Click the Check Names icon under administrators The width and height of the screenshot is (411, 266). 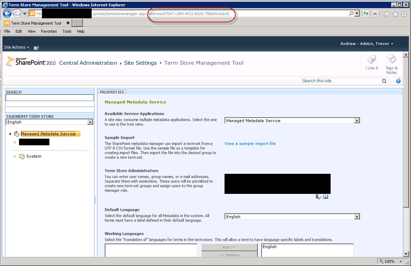point(319,197)
